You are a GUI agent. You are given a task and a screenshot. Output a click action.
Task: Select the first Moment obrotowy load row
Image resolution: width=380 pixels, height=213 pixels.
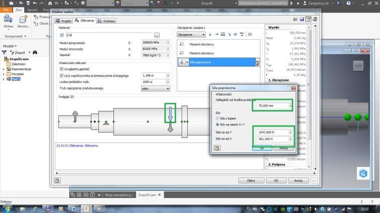pyautogui.click(x=218, y=44)
